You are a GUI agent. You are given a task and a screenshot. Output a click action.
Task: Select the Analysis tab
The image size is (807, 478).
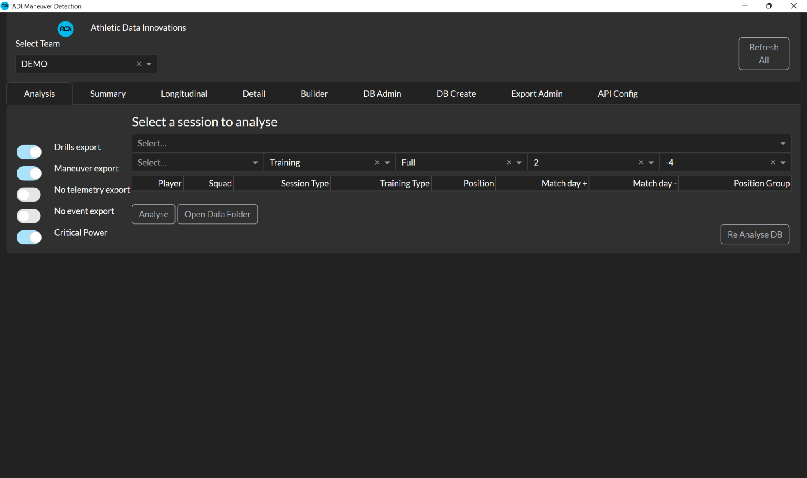[x=40, y=94]
